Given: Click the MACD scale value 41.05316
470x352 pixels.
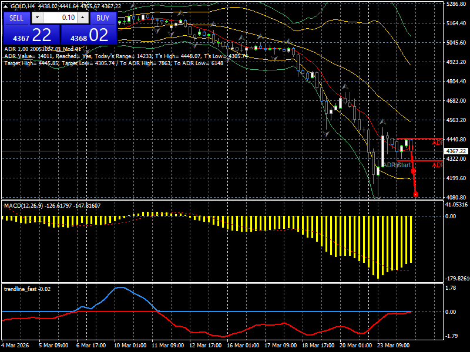Looking at the screenshot, I should [456, 205].
